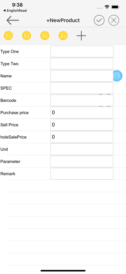The height and width of the screenshot is (274, 126).
Task: Focus the Barcode input field
Action: click(82, 100)
